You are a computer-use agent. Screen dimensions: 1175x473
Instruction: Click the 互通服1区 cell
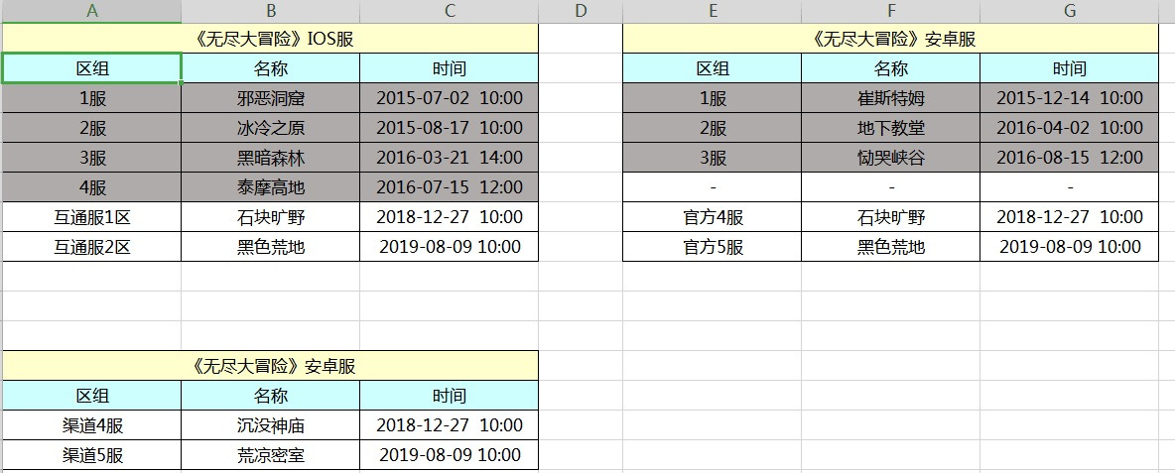[x=91, y=217]
